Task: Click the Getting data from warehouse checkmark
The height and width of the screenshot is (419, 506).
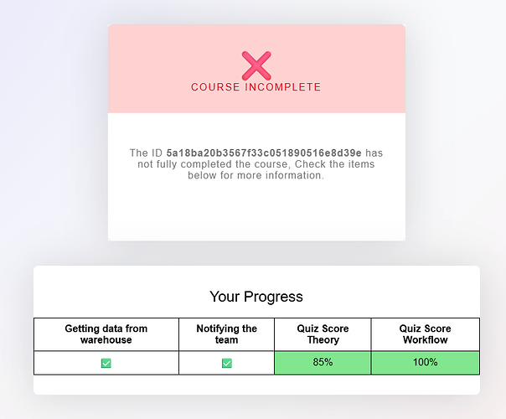Action: point(106,363)
